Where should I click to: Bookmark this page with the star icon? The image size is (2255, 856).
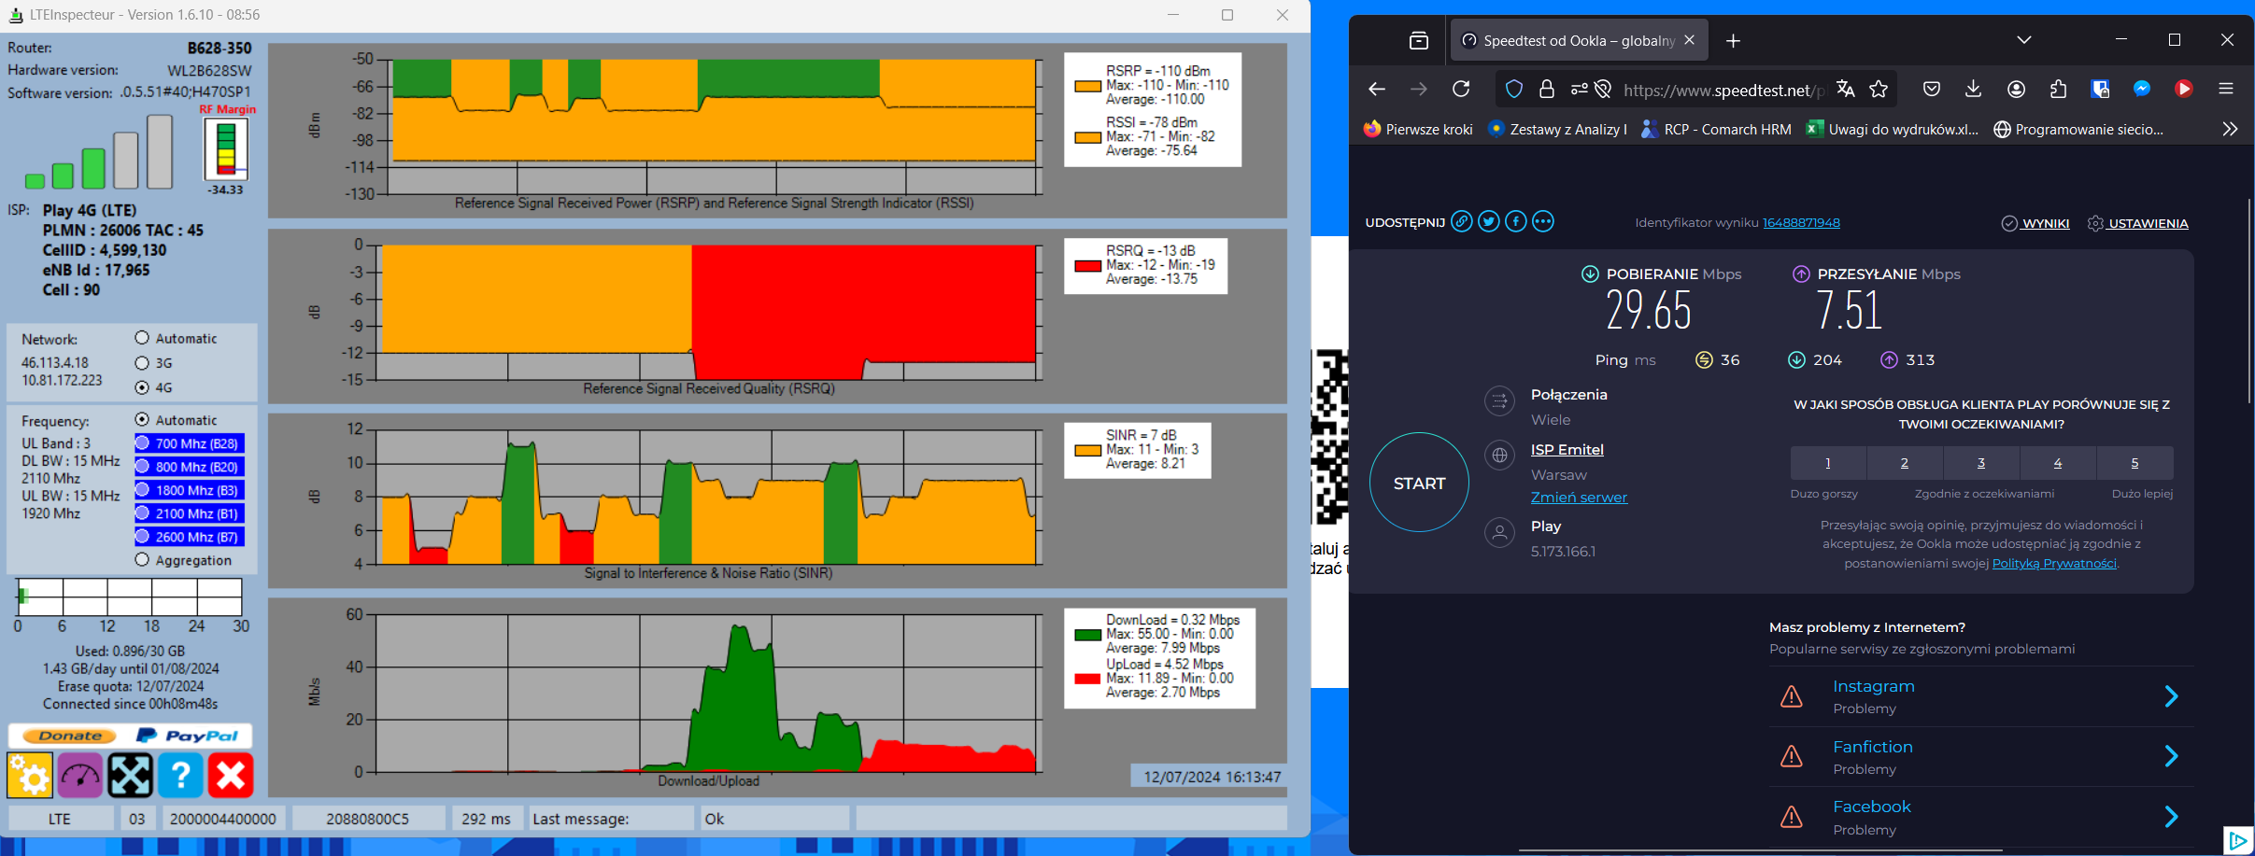point(1879,89)
